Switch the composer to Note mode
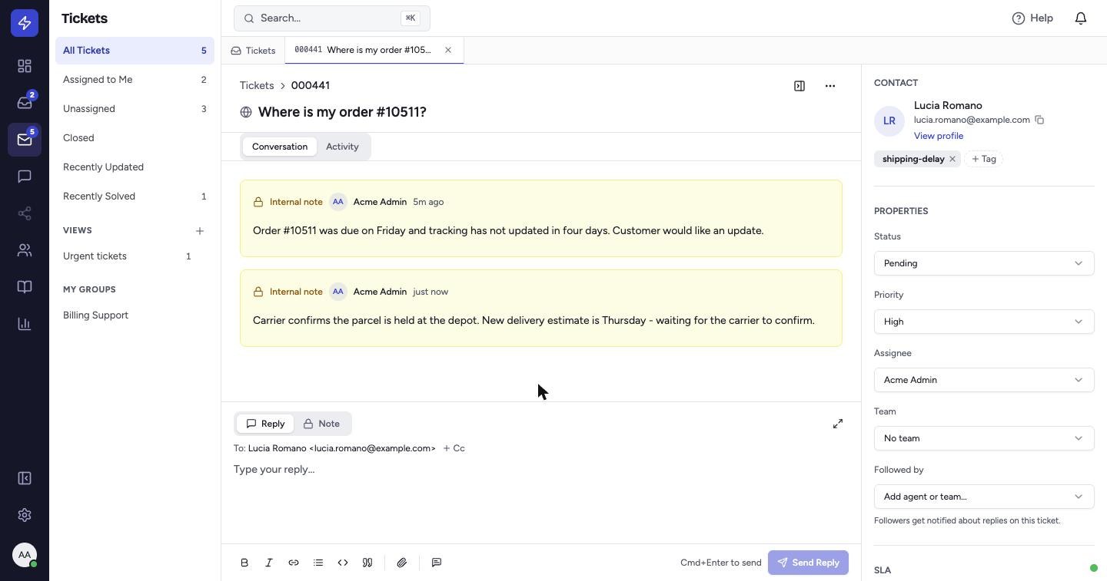The image size is (1107, 581). (321, 424)
